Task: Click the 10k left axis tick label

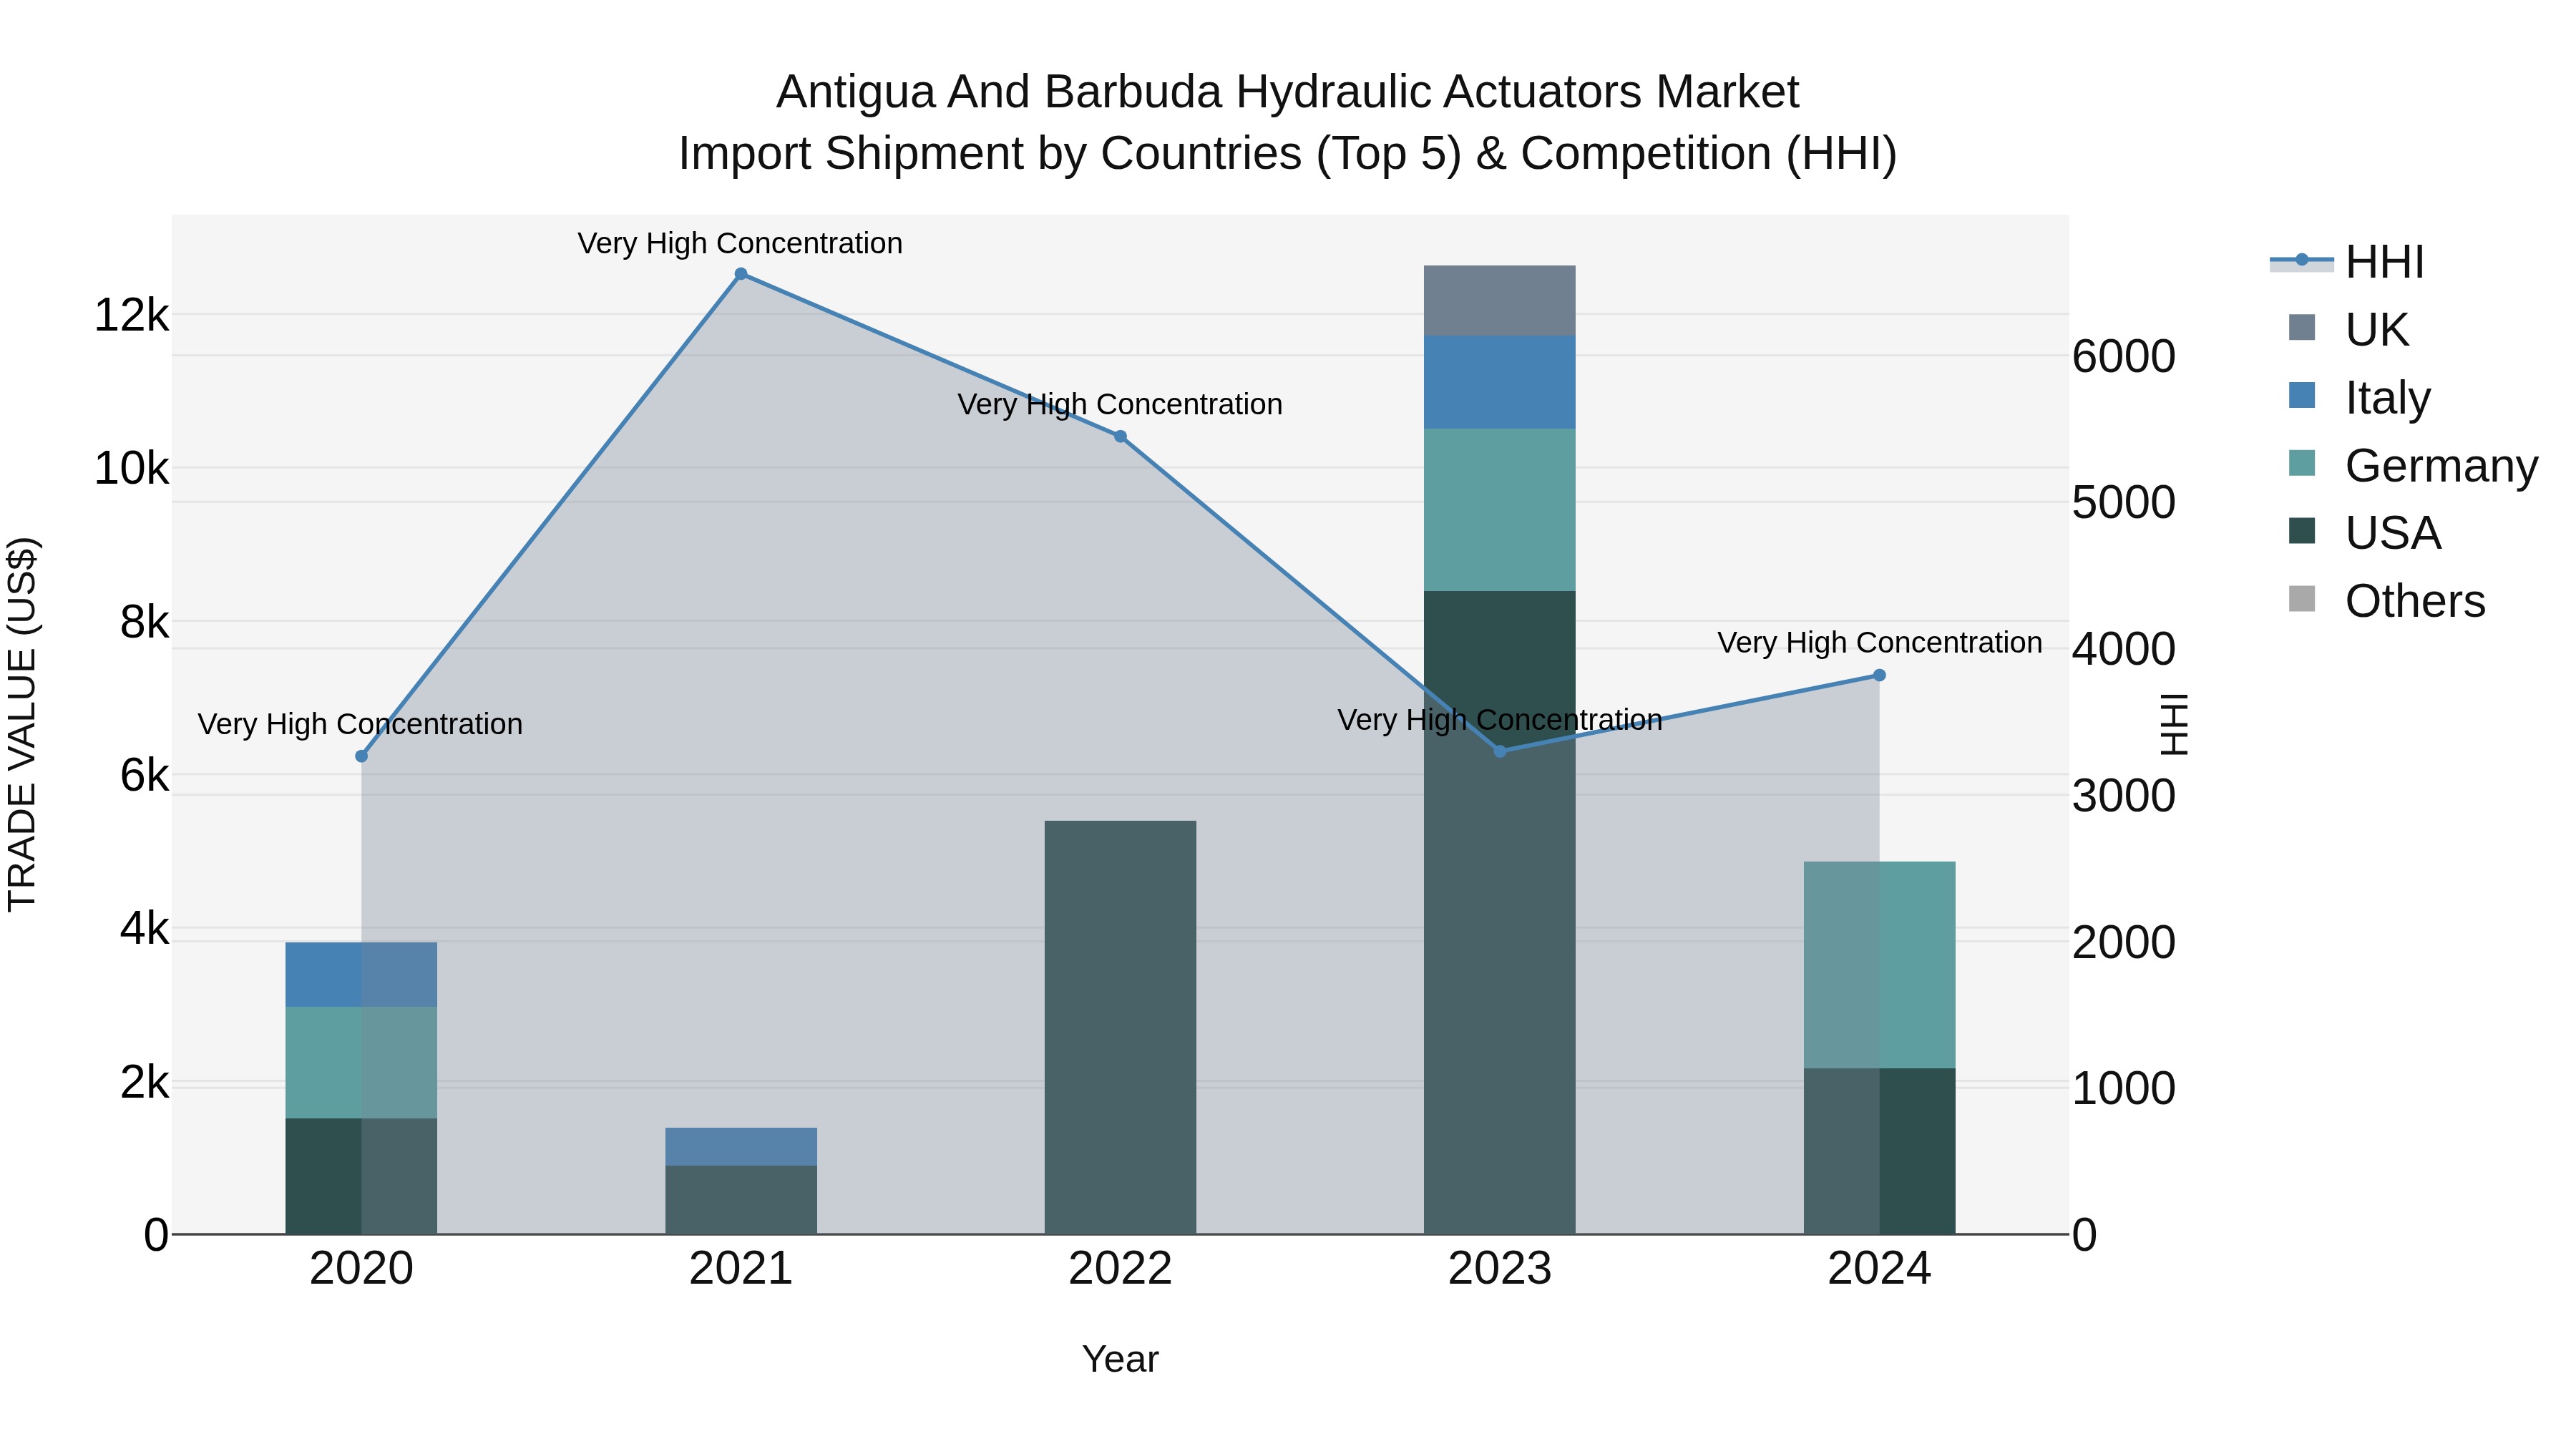Action: (132, 469)
